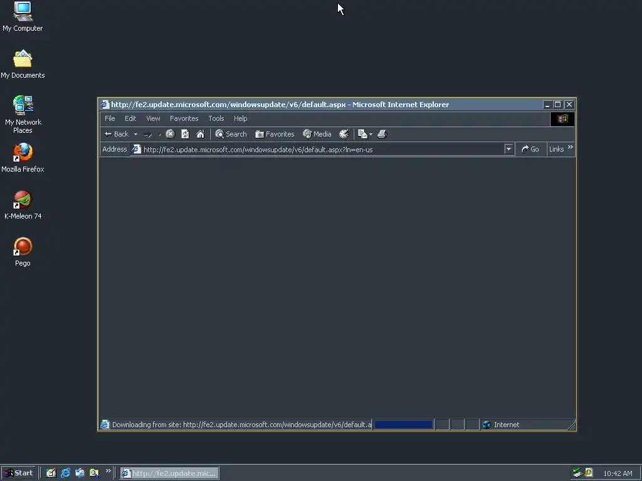
Task: Click the Internet zone globe icon
Action: click(487, 425)
